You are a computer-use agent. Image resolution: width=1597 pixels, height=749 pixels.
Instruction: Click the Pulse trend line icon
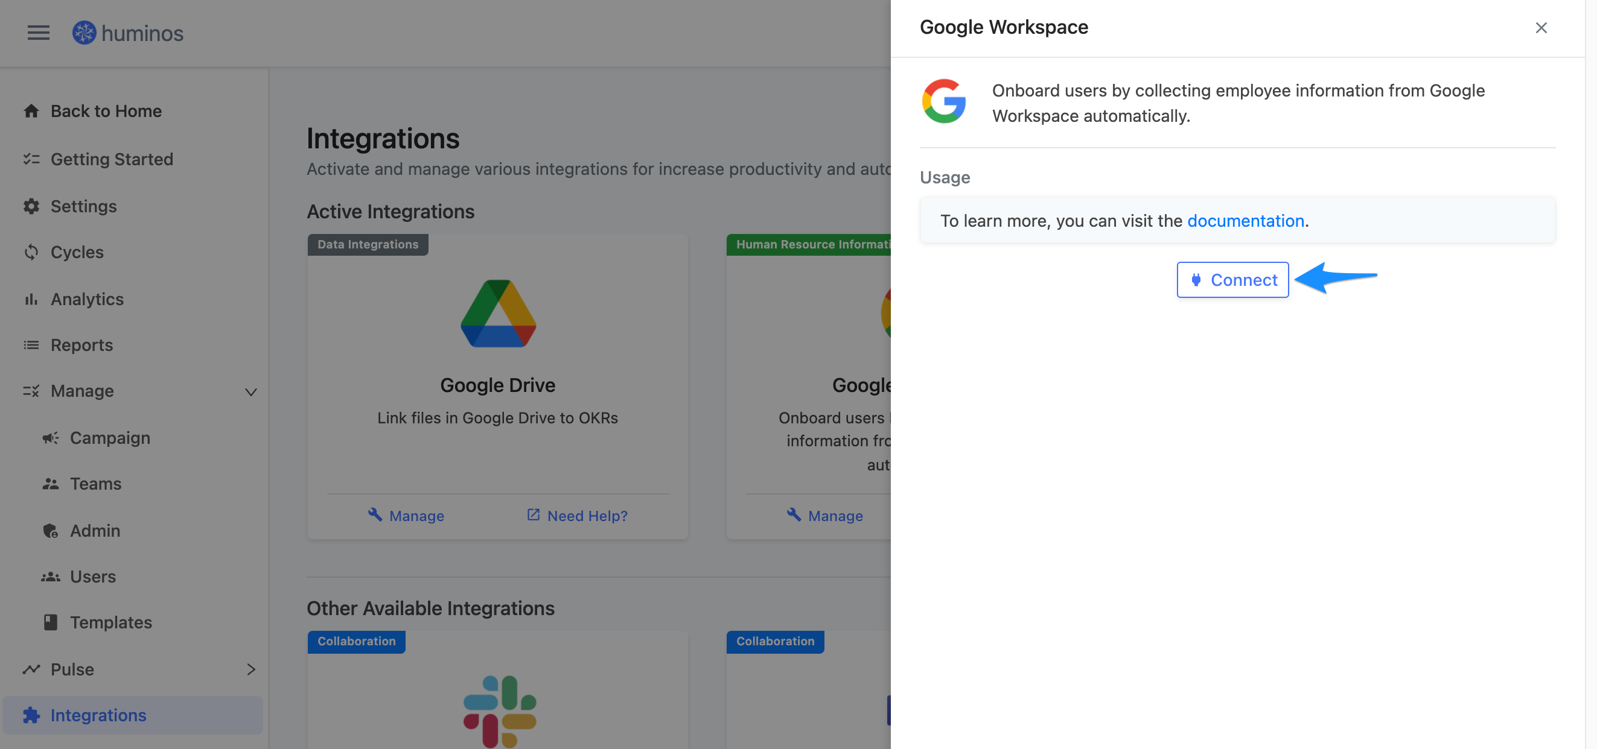(x=31, y=669)
